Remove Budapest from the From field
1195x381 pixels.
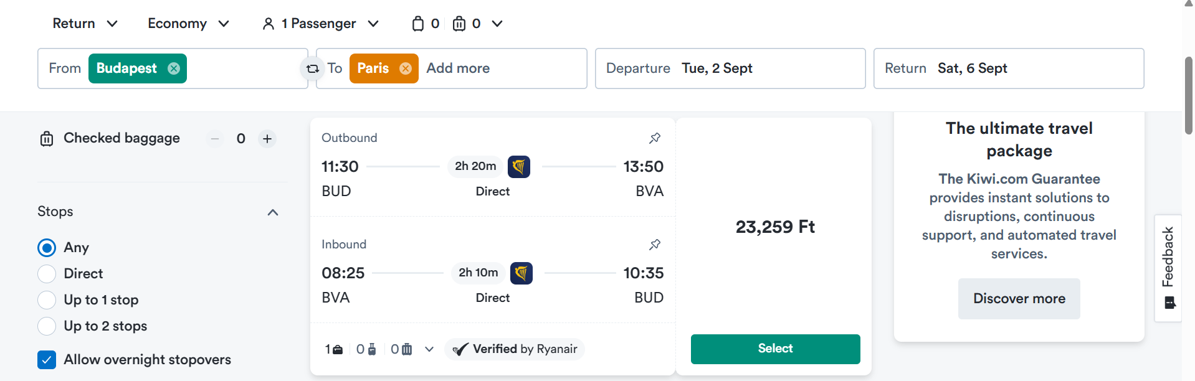pos(174,68)
